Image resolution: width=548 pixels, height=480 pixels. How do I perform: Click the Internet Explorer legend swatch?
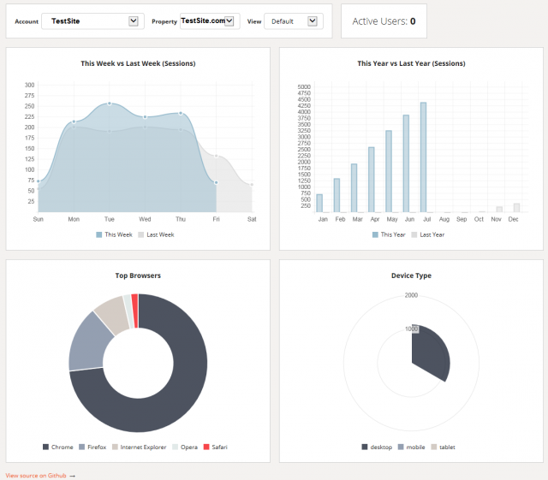pos(115,447)
